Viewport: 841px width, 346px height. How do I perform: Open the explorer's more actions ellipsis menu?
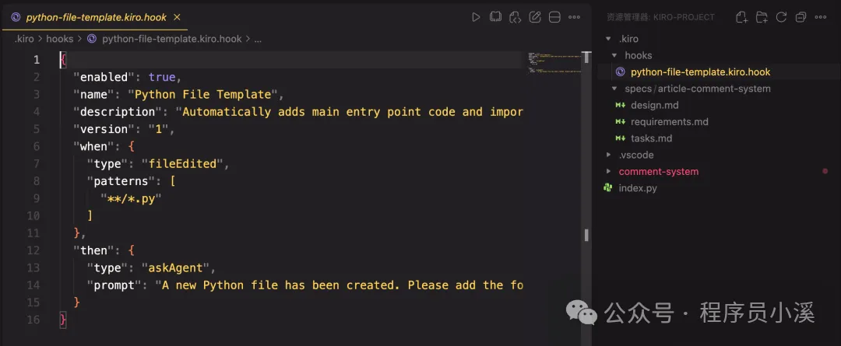[x=821, y=17]
